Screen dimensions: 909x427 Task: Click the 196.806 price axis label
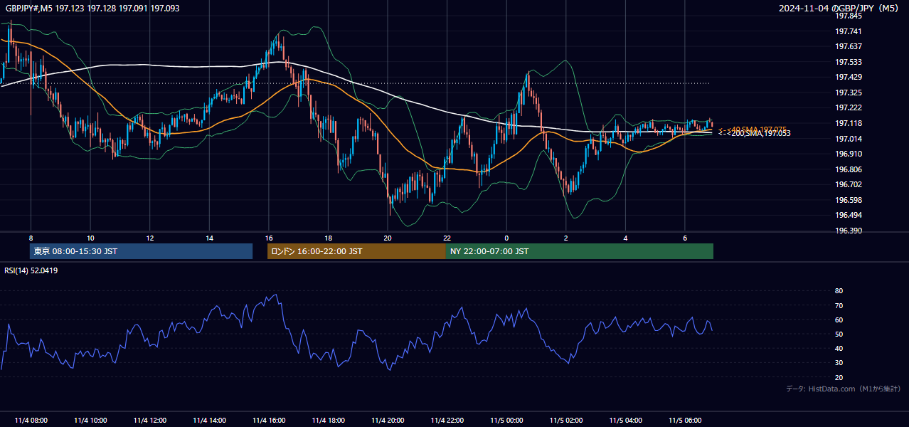tap(847, 169)
